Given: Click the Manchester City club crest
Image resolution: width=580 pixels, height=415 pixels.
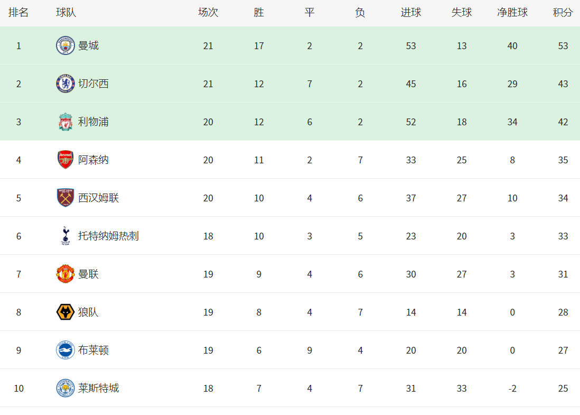Looking at the screenshot, I should pos(66,45).
